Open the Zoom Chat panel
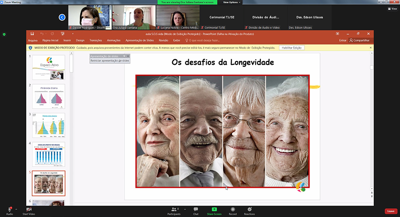The image size is (400, 217). pyautogui.click(x=195, y=210)
